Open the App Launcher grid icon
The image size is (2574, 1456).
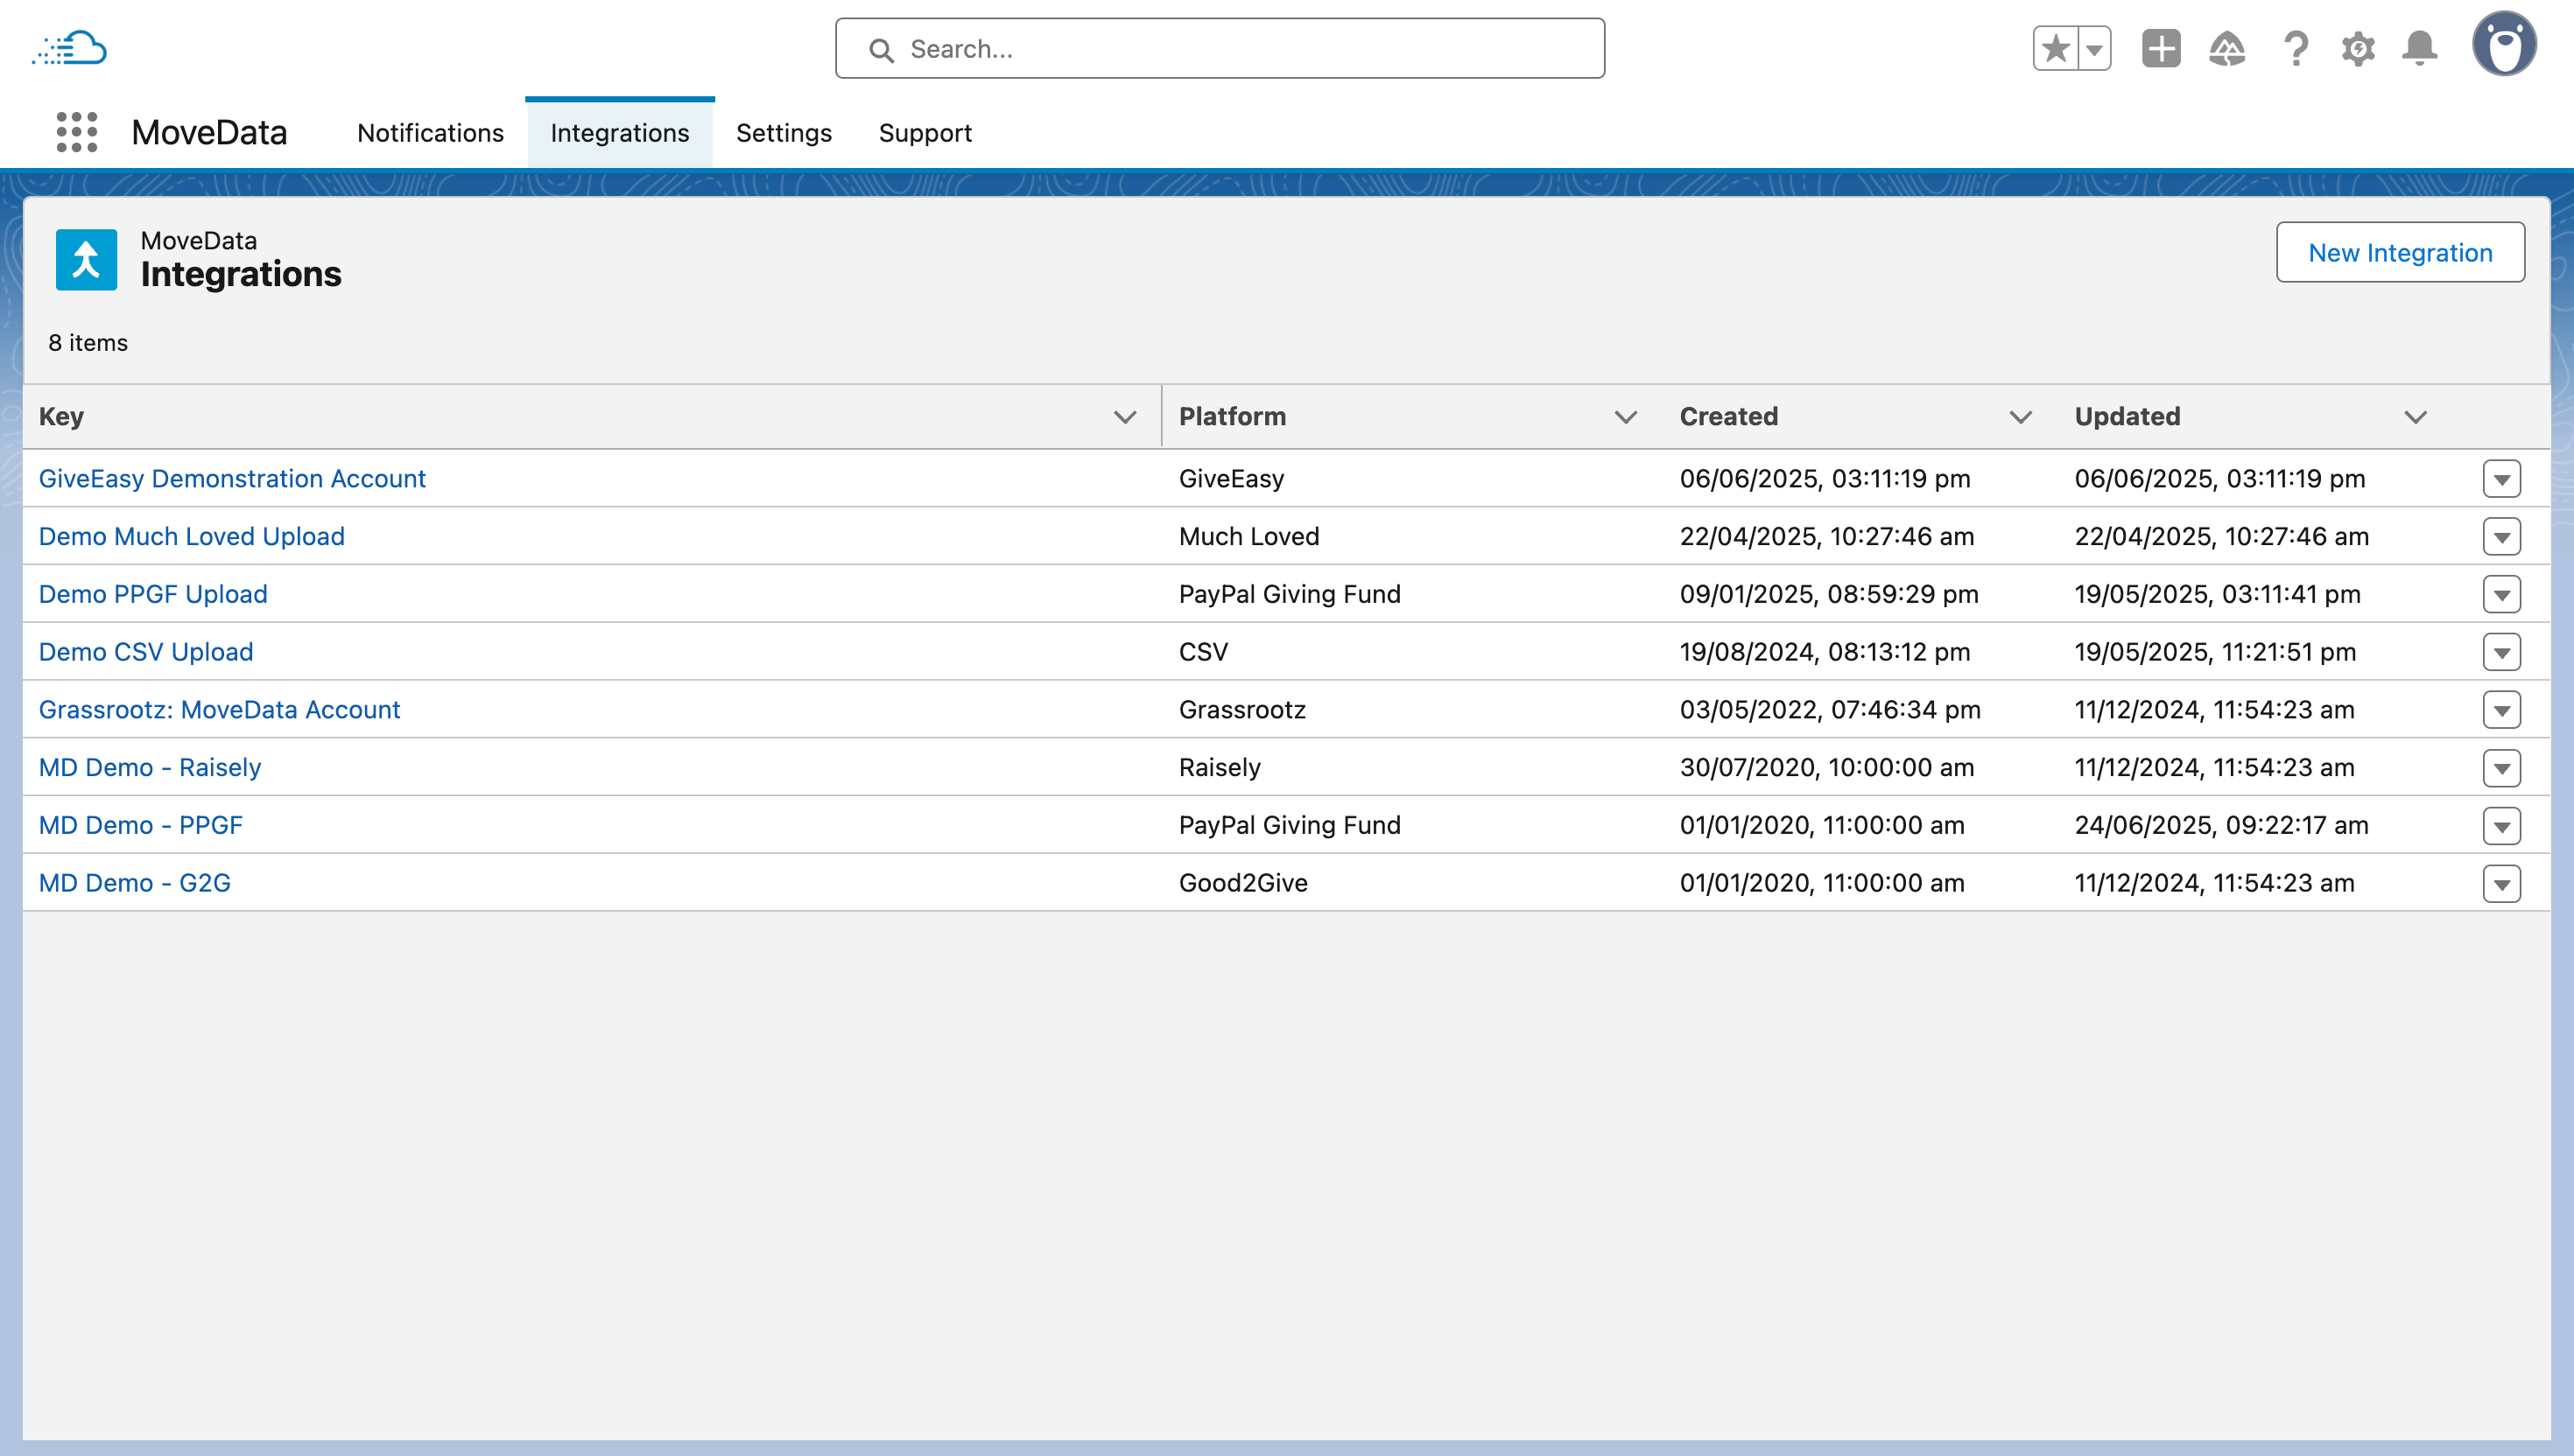point(77,132)
